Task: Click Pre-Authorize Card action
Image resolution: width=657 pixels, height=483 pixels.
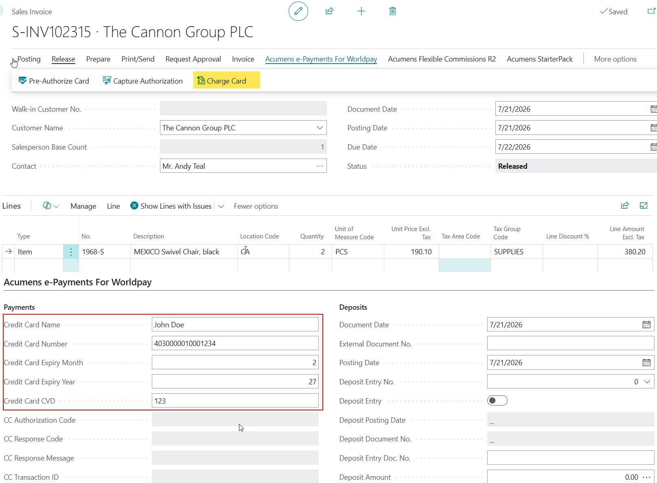Action: 54,81
